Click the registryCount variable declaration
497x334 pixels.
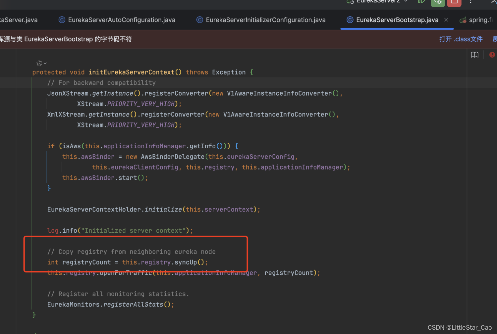coord(86,262)
